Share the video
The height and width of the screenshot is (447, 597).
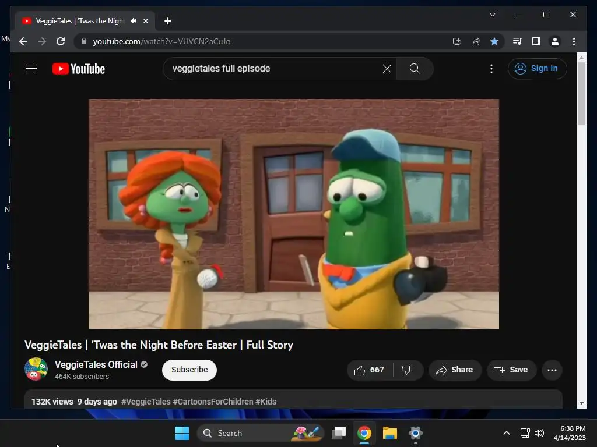(x=455, y=370)
